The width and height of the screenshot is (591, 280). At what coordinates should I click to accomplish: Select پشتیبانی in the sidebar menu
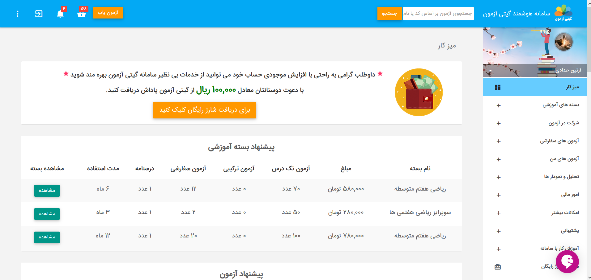(570, 231)
